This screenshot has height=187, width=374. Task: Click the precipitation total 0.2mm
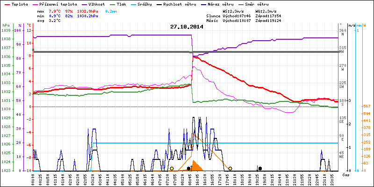[x=111, y=11]
